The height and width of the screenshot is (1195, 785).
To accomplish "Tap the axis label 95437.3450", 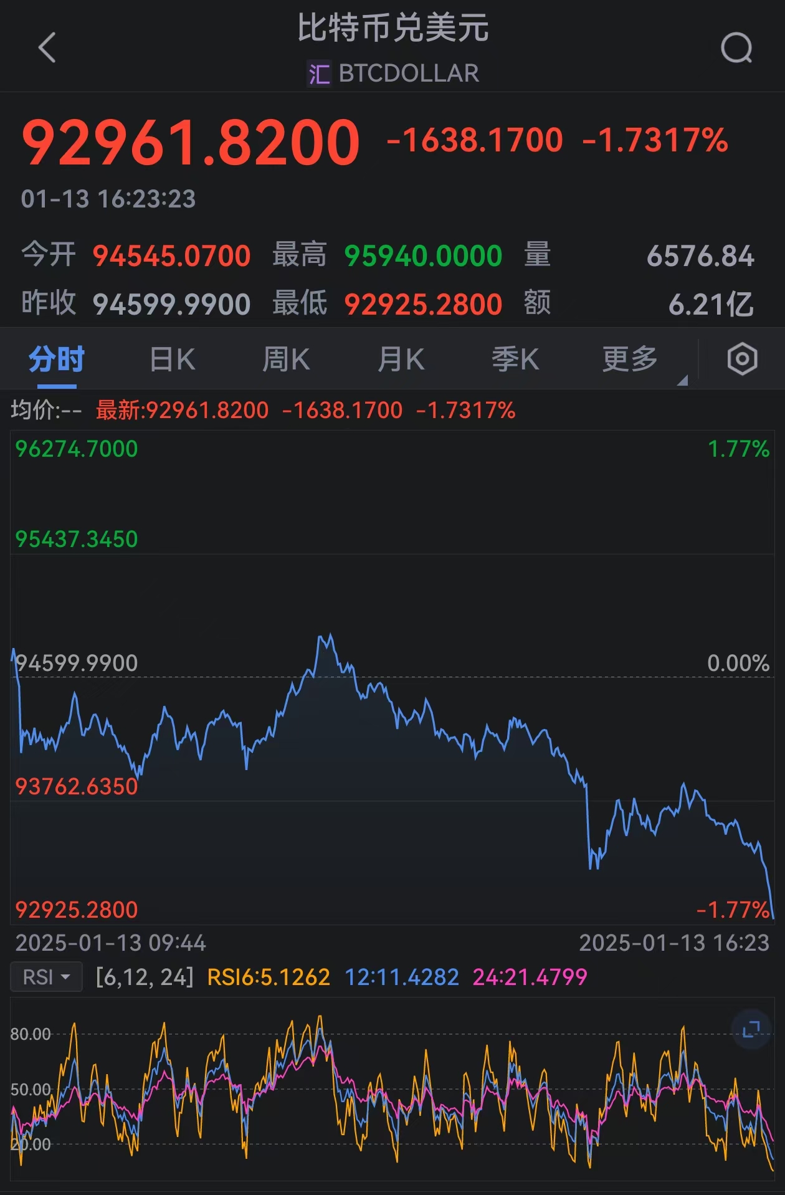I will click(x=76, y=540).
